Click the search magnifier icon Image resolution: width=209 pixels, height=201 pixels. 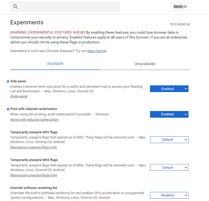click(x=16, y=7)
